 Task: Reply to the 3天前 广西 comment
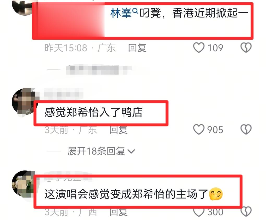point(118,212)
